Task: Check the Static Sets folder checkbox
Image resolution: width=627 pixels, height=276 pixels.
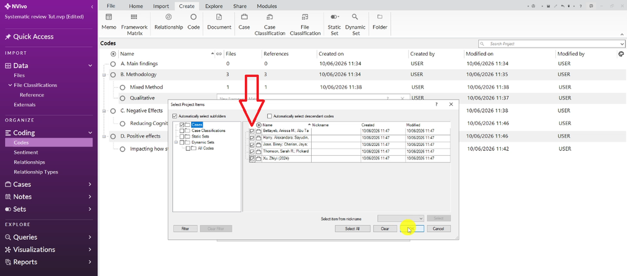Action: pyautogui.click(x=182, y=136)
